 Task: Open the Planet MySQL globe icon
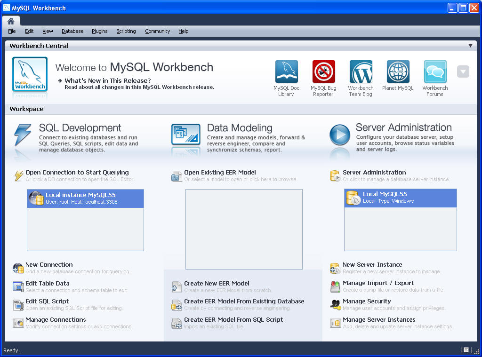coord(398,71)
